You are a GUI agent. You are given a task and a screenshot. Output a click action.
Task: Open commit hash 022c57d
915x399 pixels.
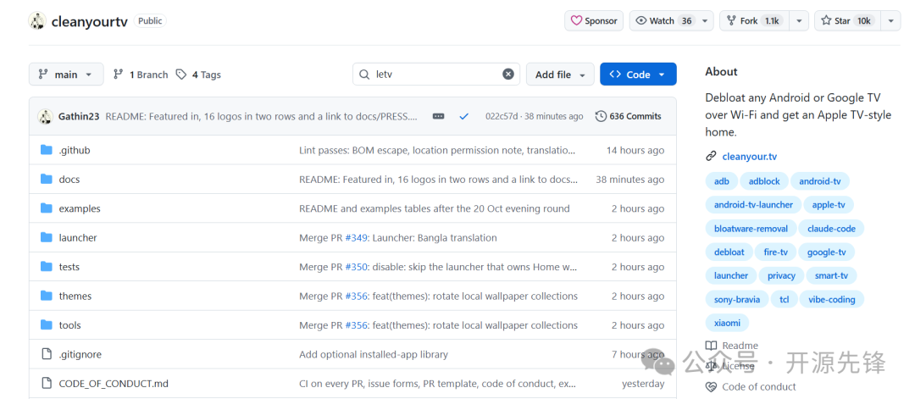point(501,116)
